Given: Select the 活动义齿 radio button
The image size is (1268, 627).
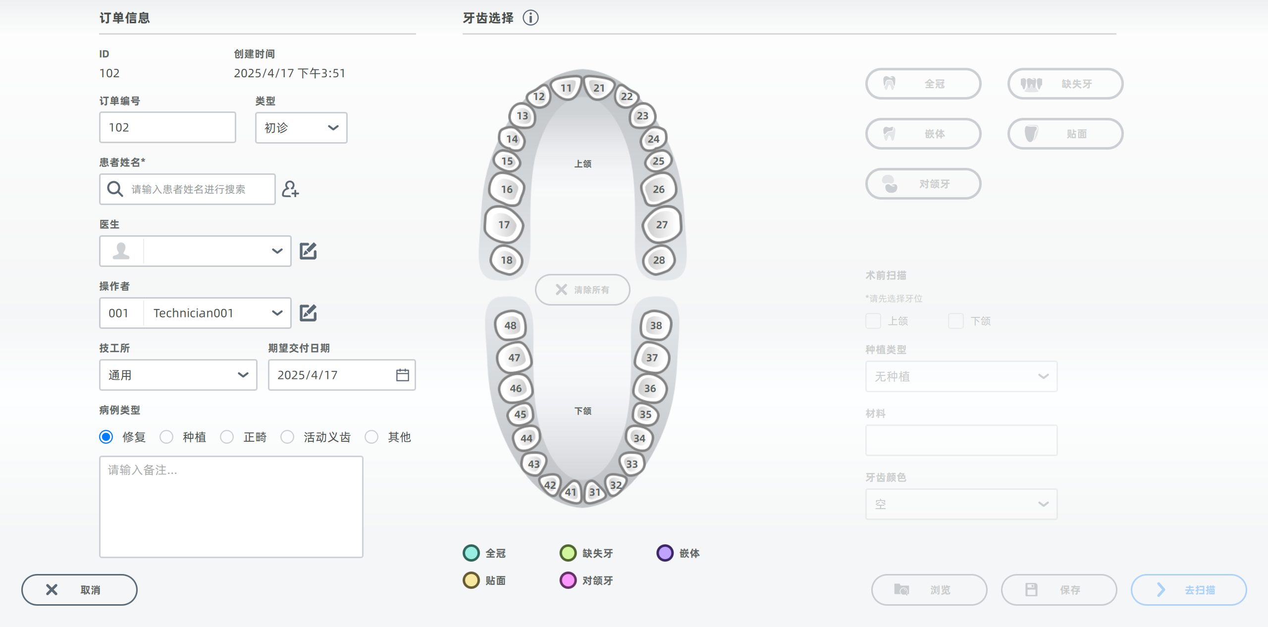Looking at the screenshot, I should point(287,437).
